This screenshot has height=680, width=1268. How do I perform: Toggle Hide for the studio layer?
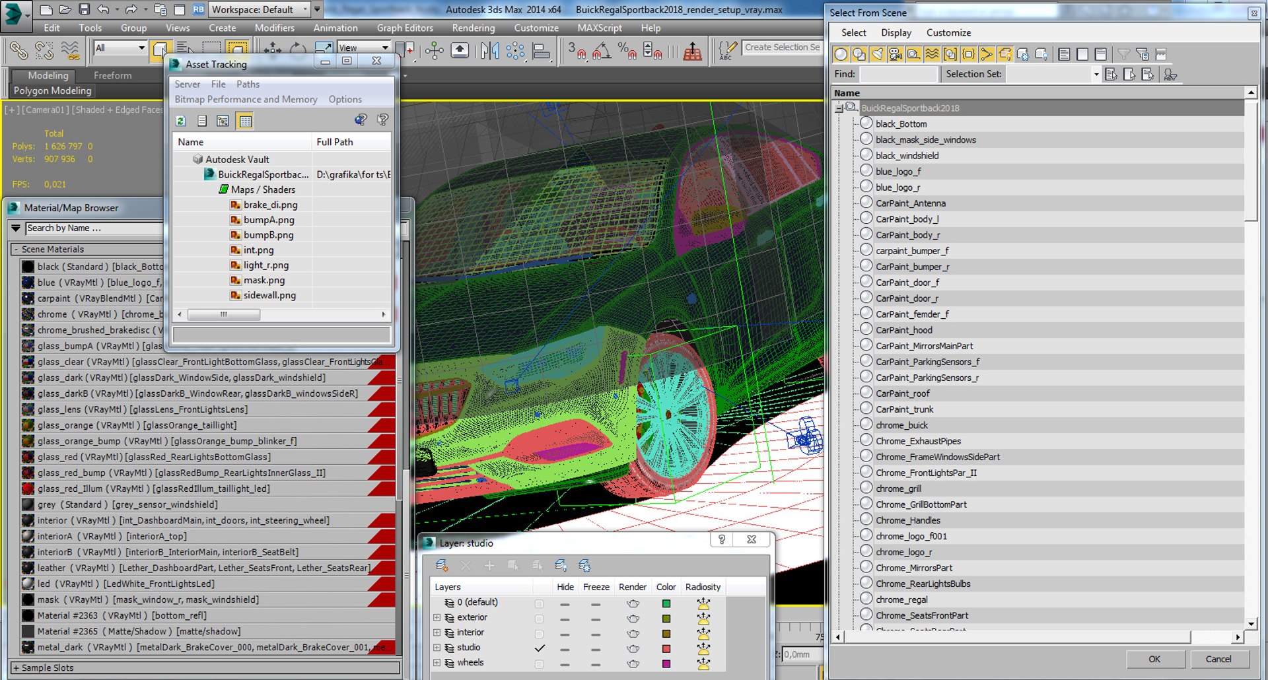[x=565, y=648]
